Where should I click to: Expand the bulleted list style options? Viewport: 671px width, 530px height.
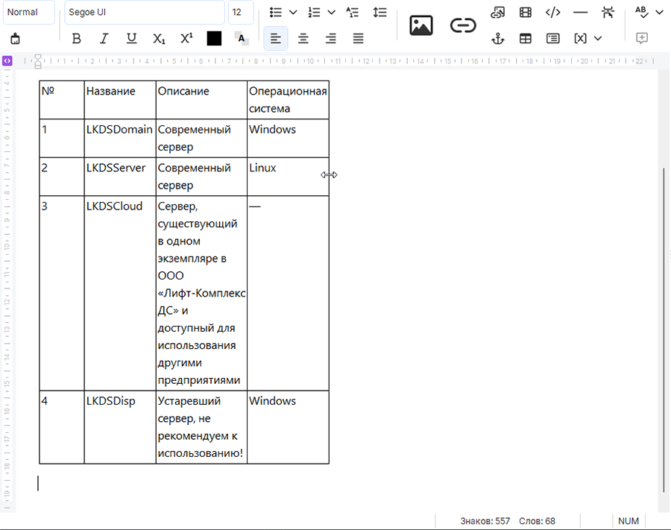click(293, 13)
